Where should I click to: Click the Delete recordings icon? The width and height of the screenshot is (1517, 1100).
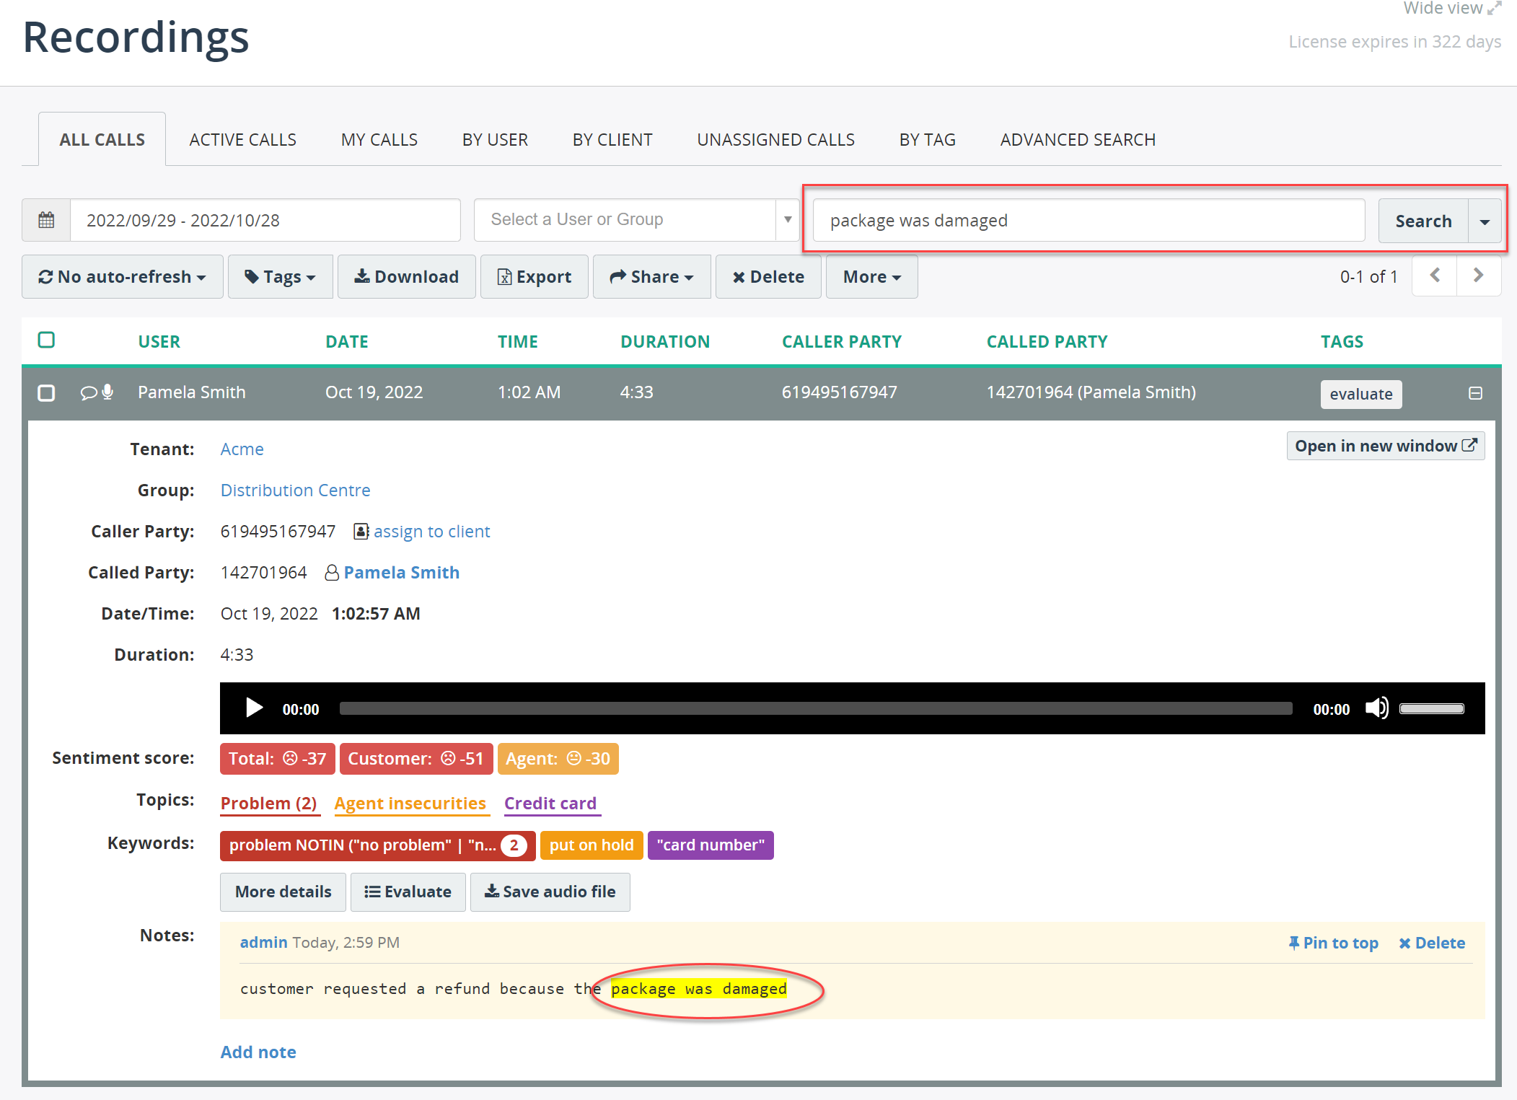pos(768,277)
